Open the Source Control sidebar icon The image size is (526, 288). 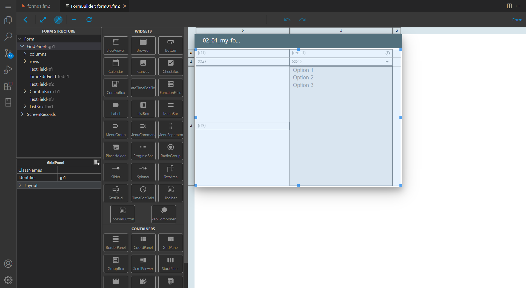[x=8, y=53]
